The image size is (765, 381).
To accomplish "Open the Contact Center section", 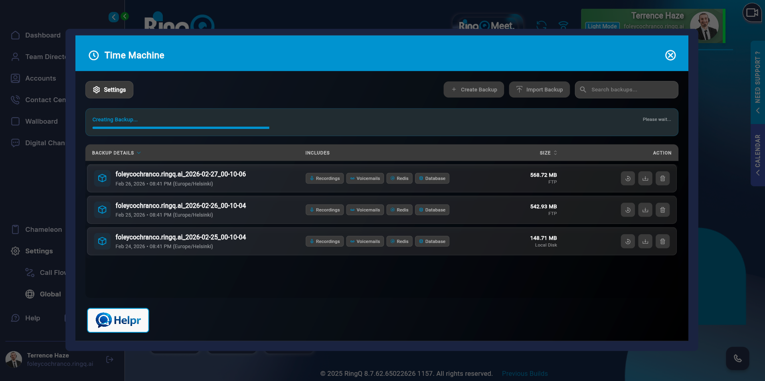I will [44, 100].
